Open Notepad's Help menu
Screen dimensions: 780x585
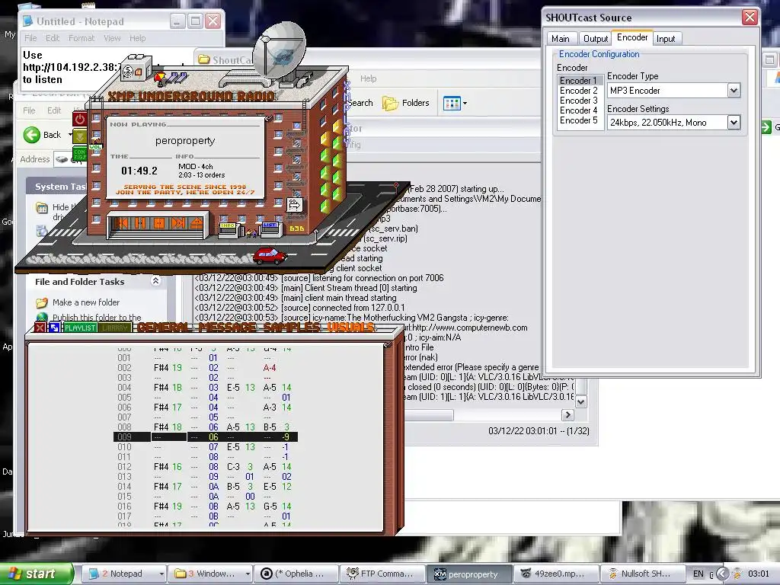138,38
